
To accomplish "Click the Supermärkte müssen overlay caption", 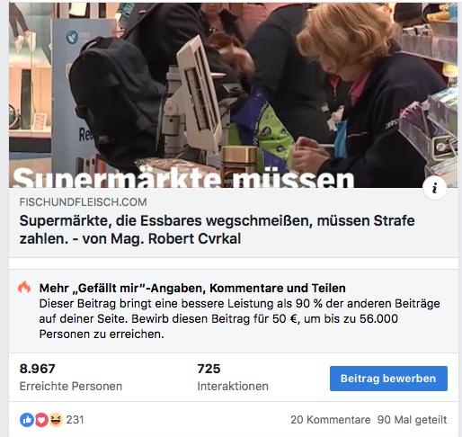I will click(x=183, y=178).
